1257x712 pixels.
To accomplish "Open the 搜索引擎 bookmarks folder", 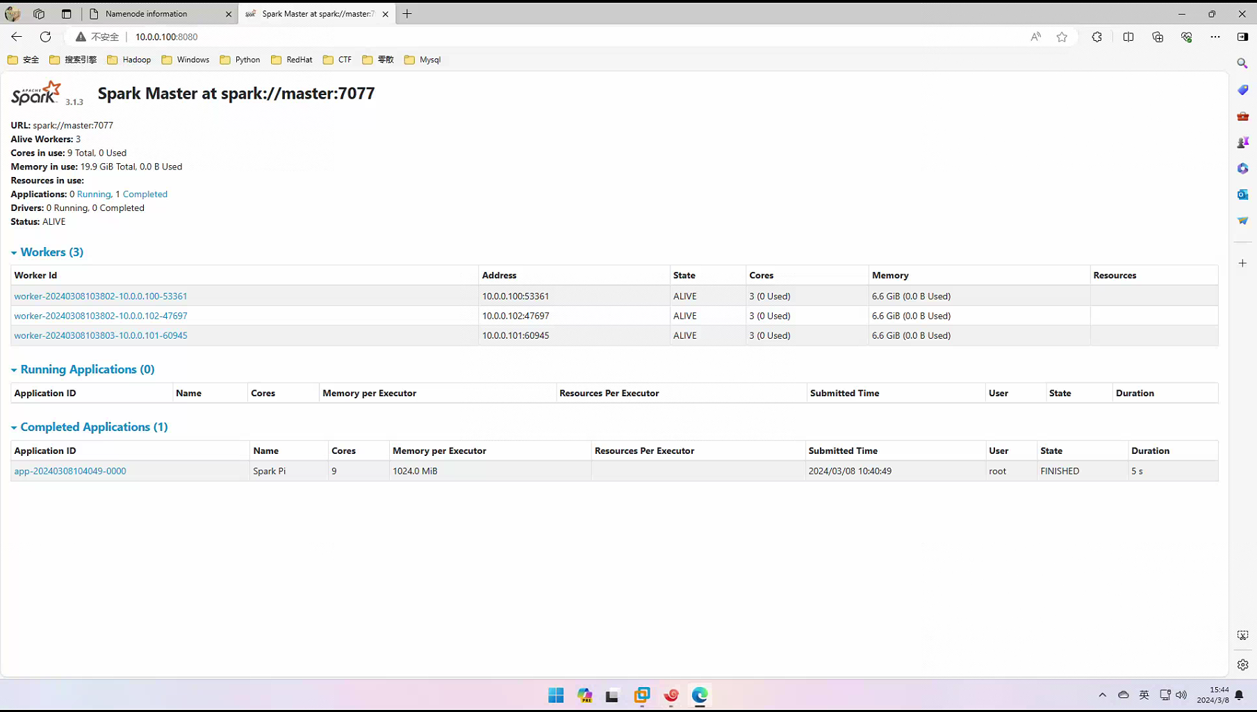I will 73,60.
